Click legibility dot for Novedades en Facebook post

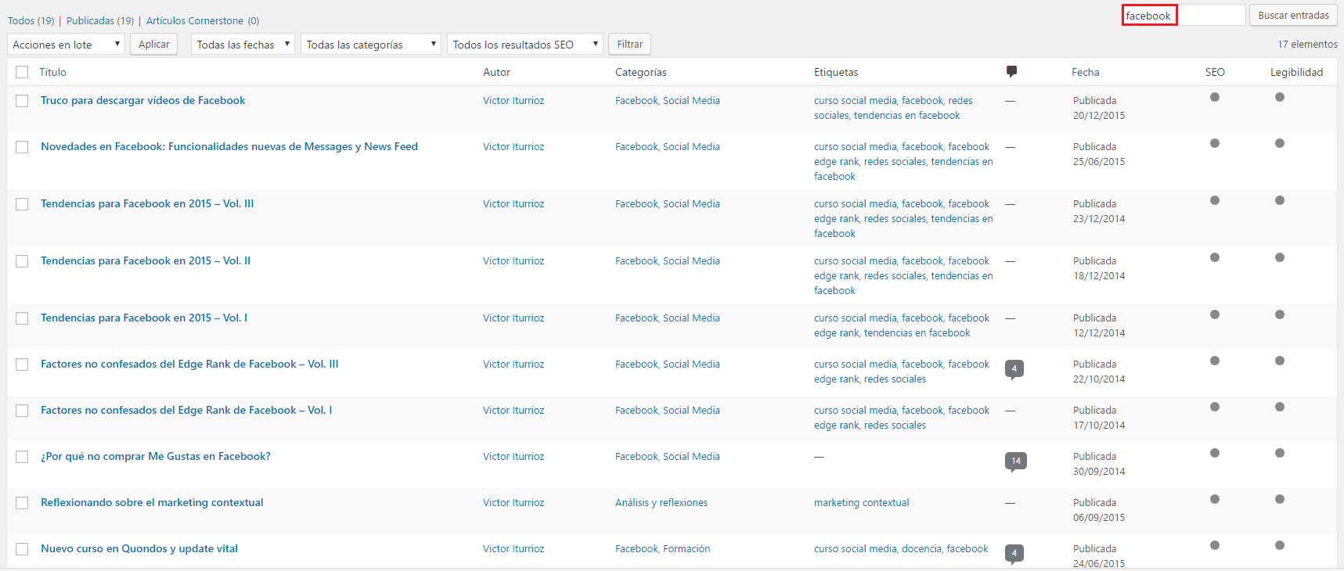click(1279, 144)
